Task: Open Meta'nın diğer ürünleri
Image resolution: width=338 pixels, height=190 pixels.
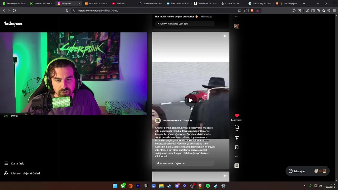Action: [22, 173]
